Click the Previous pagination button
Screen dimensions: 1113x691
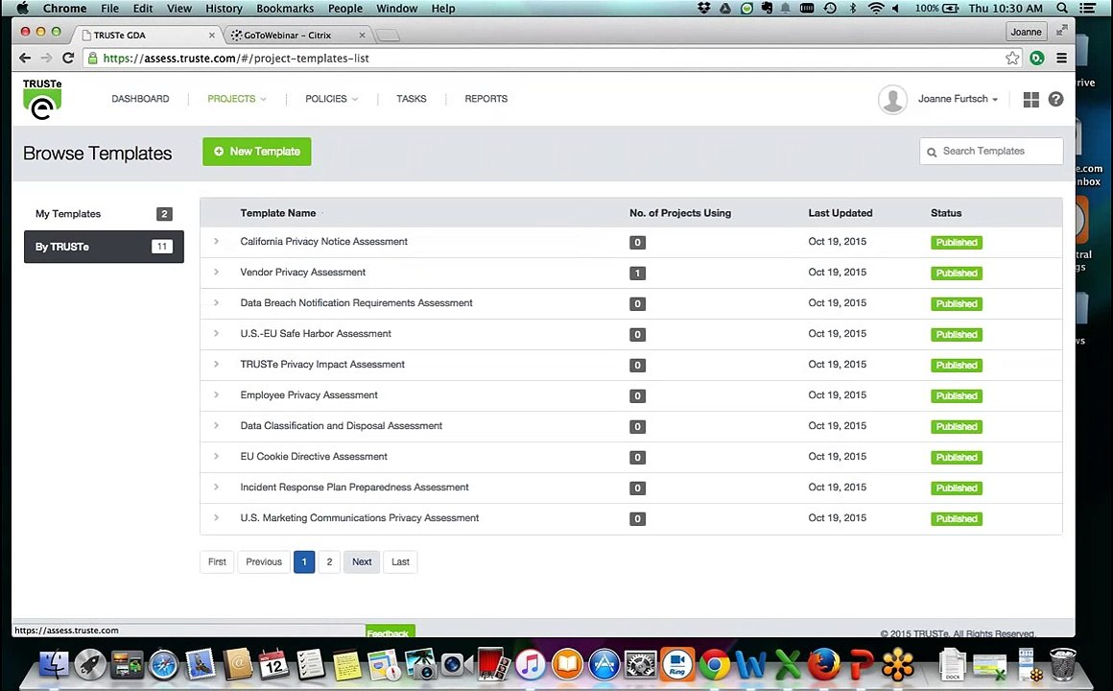click(x=264, y=561)
